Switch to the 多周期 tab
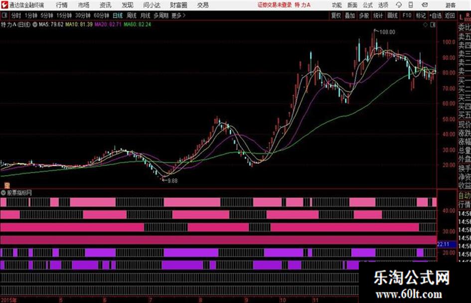The width and height of the screenshot is (471, 303). point(161,15)
